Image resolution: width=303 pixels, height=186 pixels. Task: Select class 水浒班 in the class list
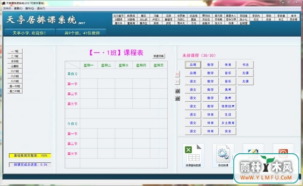pyautogui.click(x=15, y=61)
